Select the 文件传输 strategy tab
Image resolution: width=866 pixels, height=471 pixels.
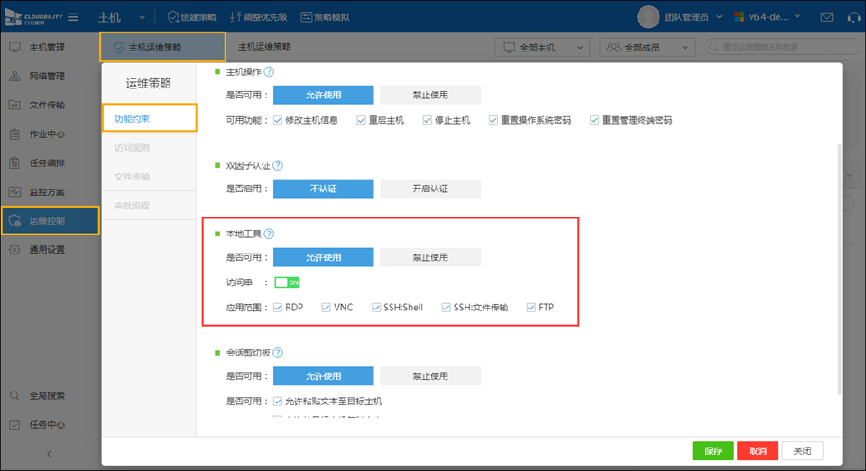point(133,177)
